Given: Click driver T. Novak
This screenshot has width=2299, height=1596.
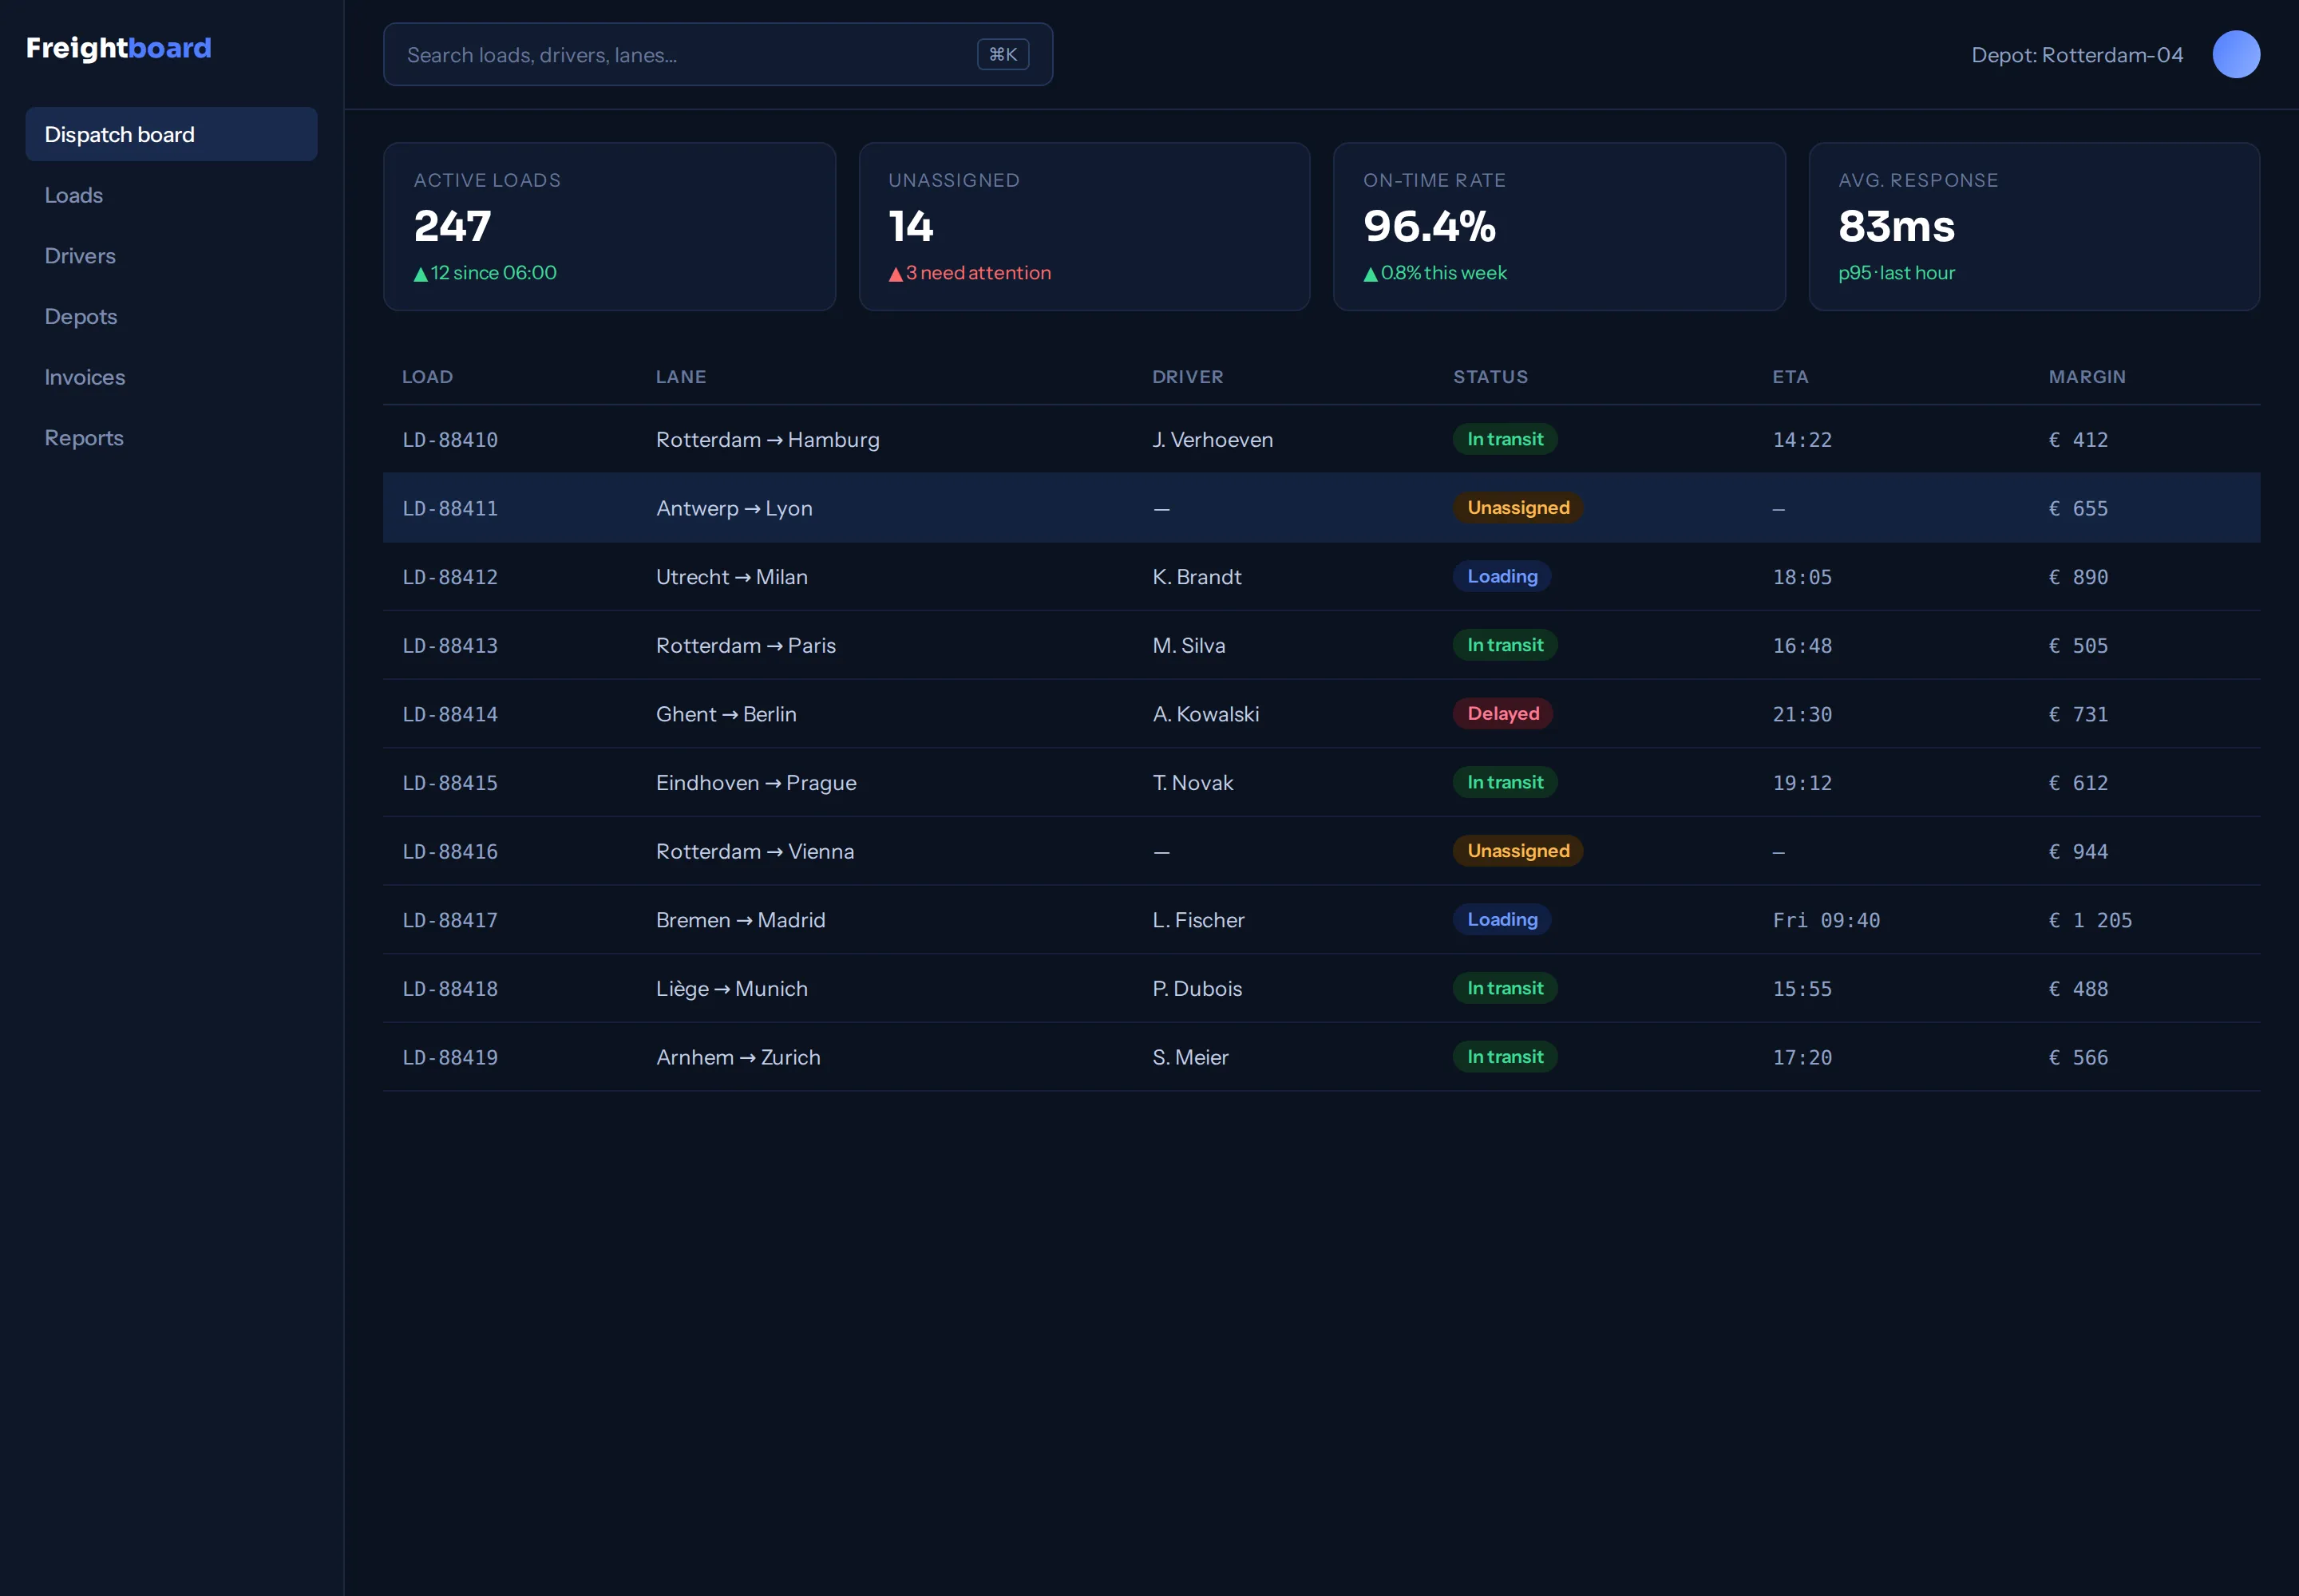Looking at the screenshot, I should (1193, 783).
